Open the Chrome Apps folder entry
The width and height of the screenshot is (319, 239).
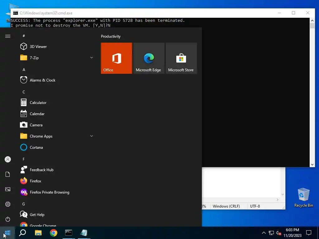click(57, 136)
